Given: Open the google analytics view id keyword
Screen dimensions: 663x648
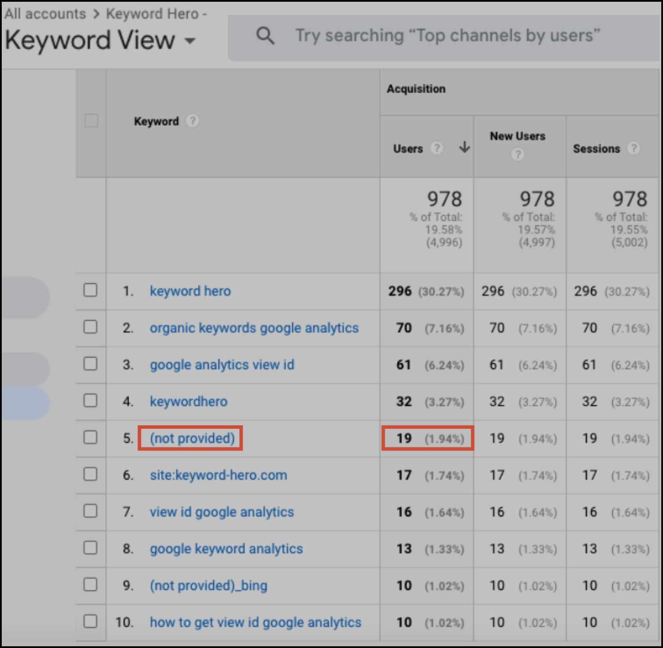Looking at the screenshot, I should pos(222,364).
